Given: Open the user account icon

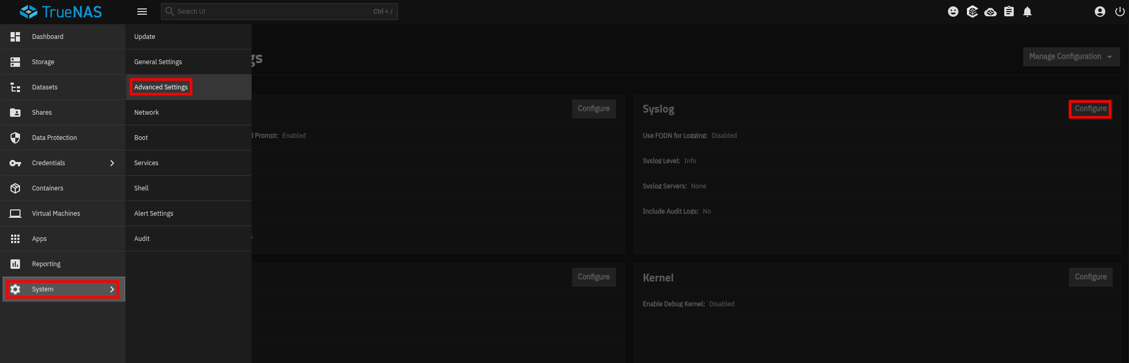Looking at the screenshot, I should (1100, 12).
